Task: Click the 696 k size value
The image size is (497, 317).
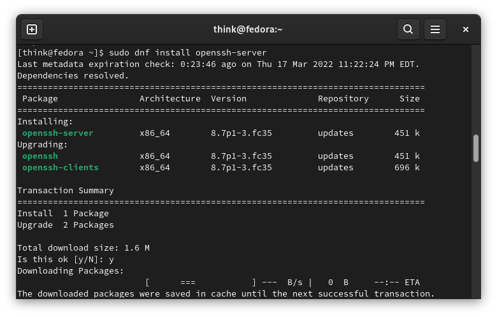Action: point(407,168)
